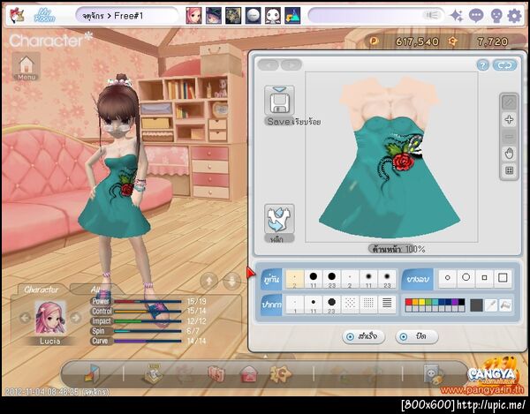Click the สำเร็จ confirm button
This screenshot has height=414, width=530.
tap(364, 336)
